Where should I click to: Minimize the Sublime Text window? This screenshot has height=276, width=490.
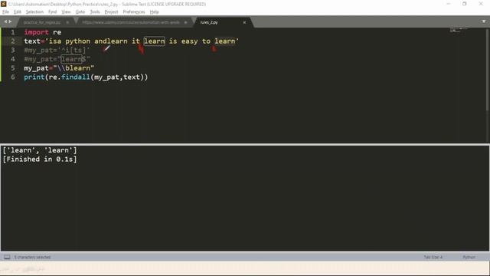(449, 4)
